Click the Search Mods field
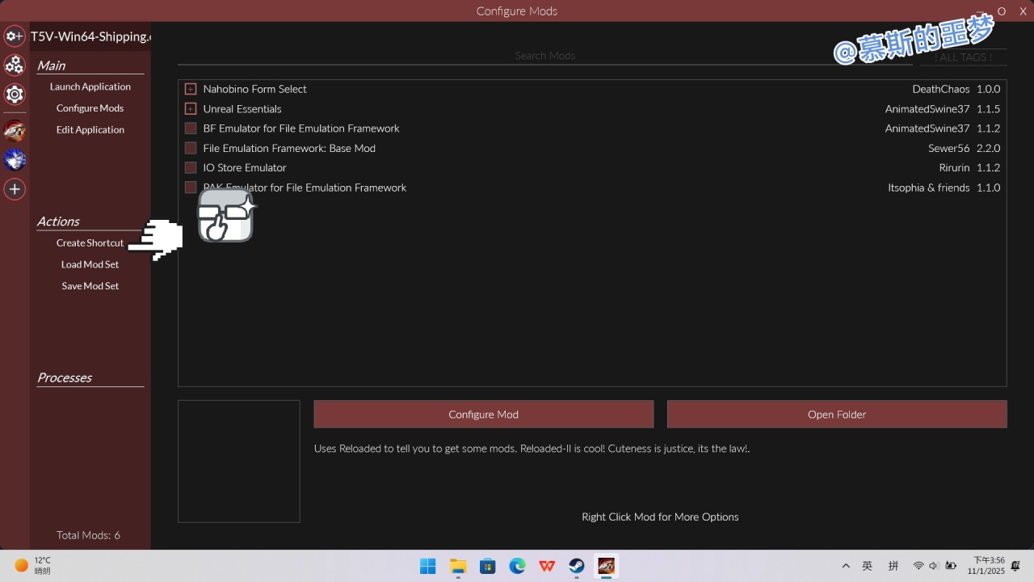The height and width of the screenshot is (582, 1034). (545, 56)
